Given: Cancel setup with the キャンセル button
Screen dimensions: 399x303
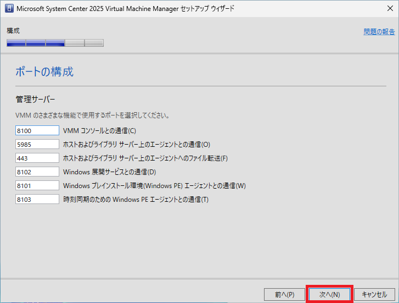Looking at the screenshot, I should pos(374,295).
